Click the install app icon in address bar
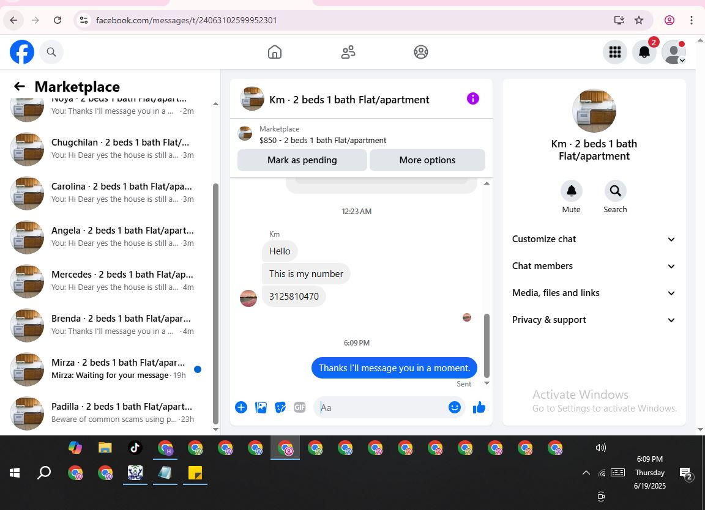Screen dimensions: 705x510 coord(619,20)
